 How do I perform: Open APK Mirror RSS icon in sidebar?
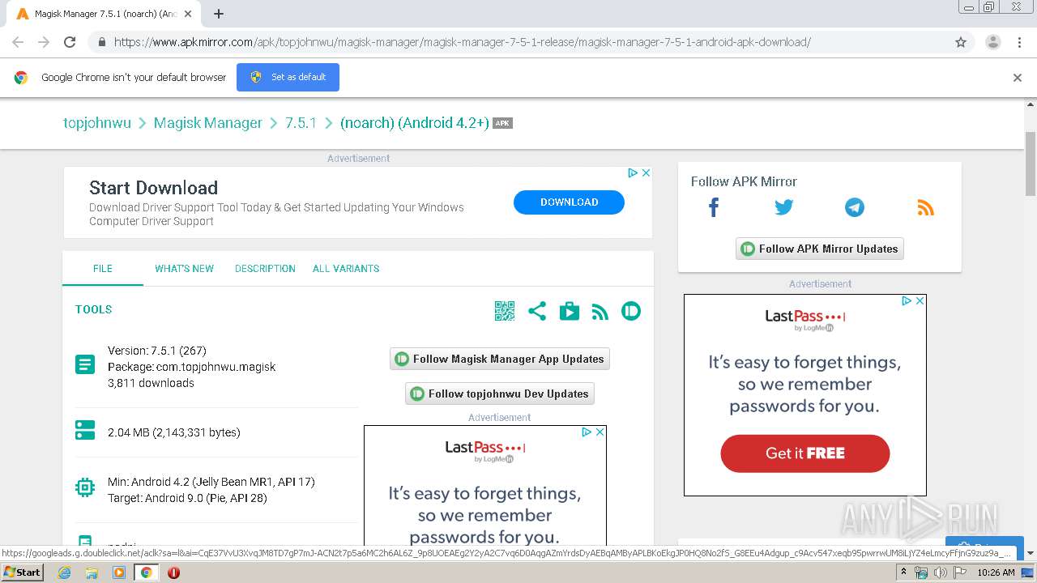point(925,207)
